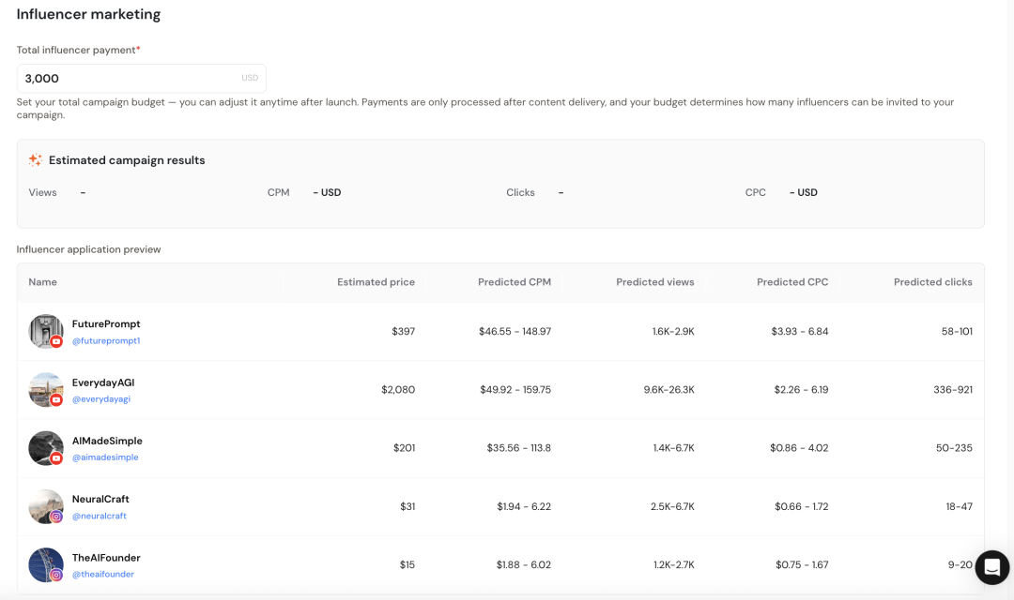Click the Predicted views column header

(654, 282)
